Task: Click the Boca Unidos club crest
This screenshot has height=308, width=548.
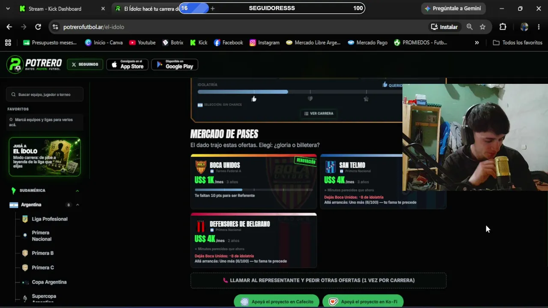Action: click(x=201, y=167)
